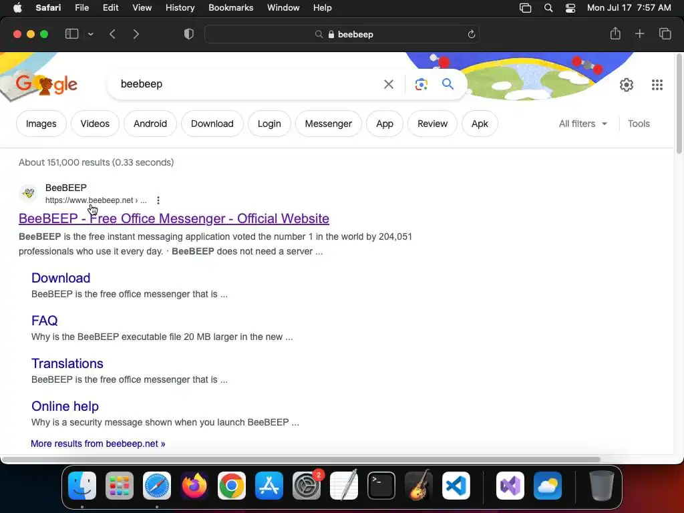Viewport: 684px width, 513px height.
Task: Select the Apk filter chip
Action: point(480,124)
